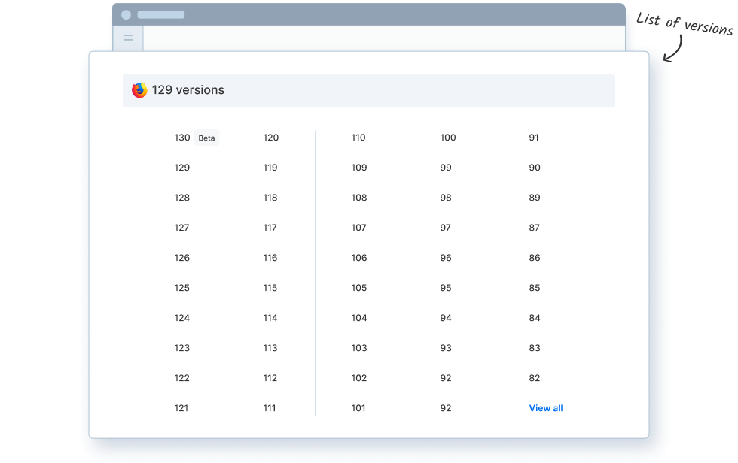Select Firefox version 130
738x463 pixels.
[182, 138]
